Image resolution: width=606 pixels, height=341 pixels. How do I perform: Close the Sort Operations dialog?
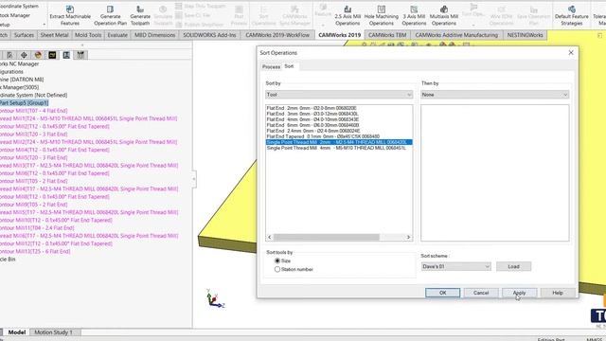coord(571,53)
